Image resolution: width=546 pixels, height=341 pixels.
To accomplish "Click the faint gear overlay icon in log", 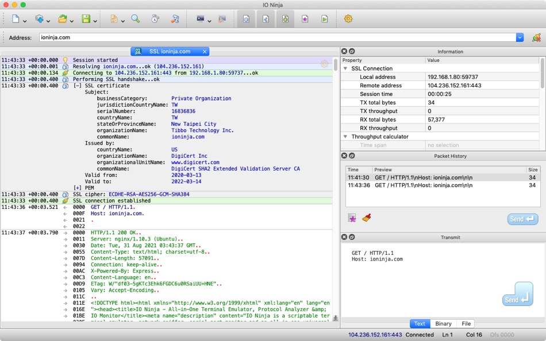I will [324, 64].
